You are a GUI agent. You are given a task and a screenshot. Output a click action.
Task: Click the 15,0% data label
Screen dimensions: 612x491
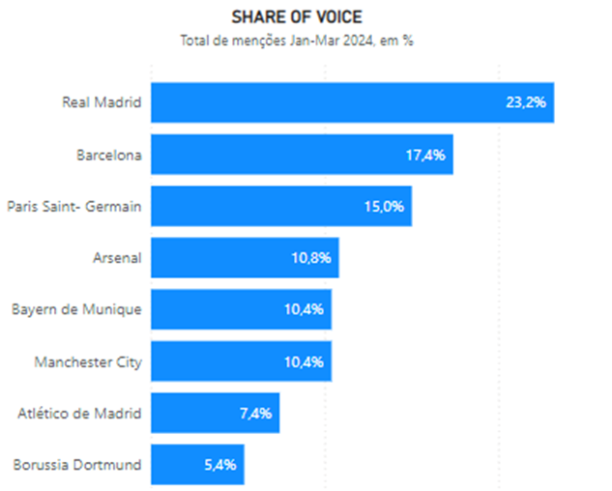tap(385, 206)
